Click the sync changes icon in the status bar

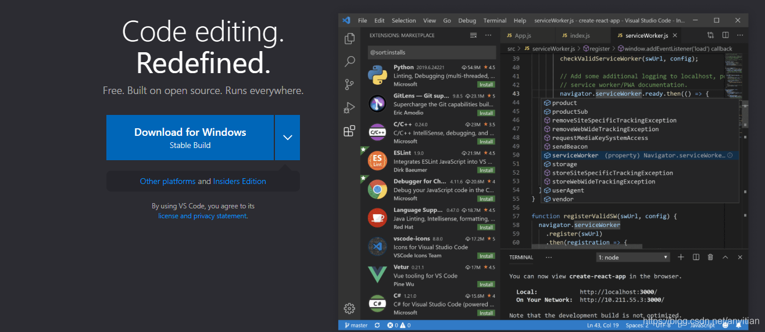click(377, 326)
